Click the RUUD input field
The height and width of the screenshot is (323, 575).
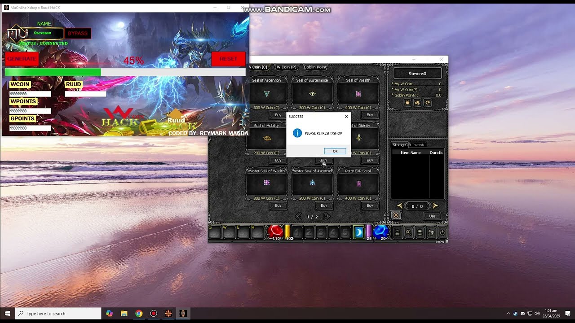tap(85, 94)
